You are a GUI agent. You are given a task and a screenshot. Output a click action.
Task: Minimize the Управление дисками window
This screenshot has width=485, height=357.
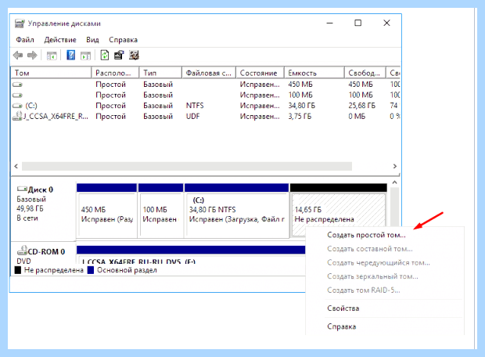point(330,23)
